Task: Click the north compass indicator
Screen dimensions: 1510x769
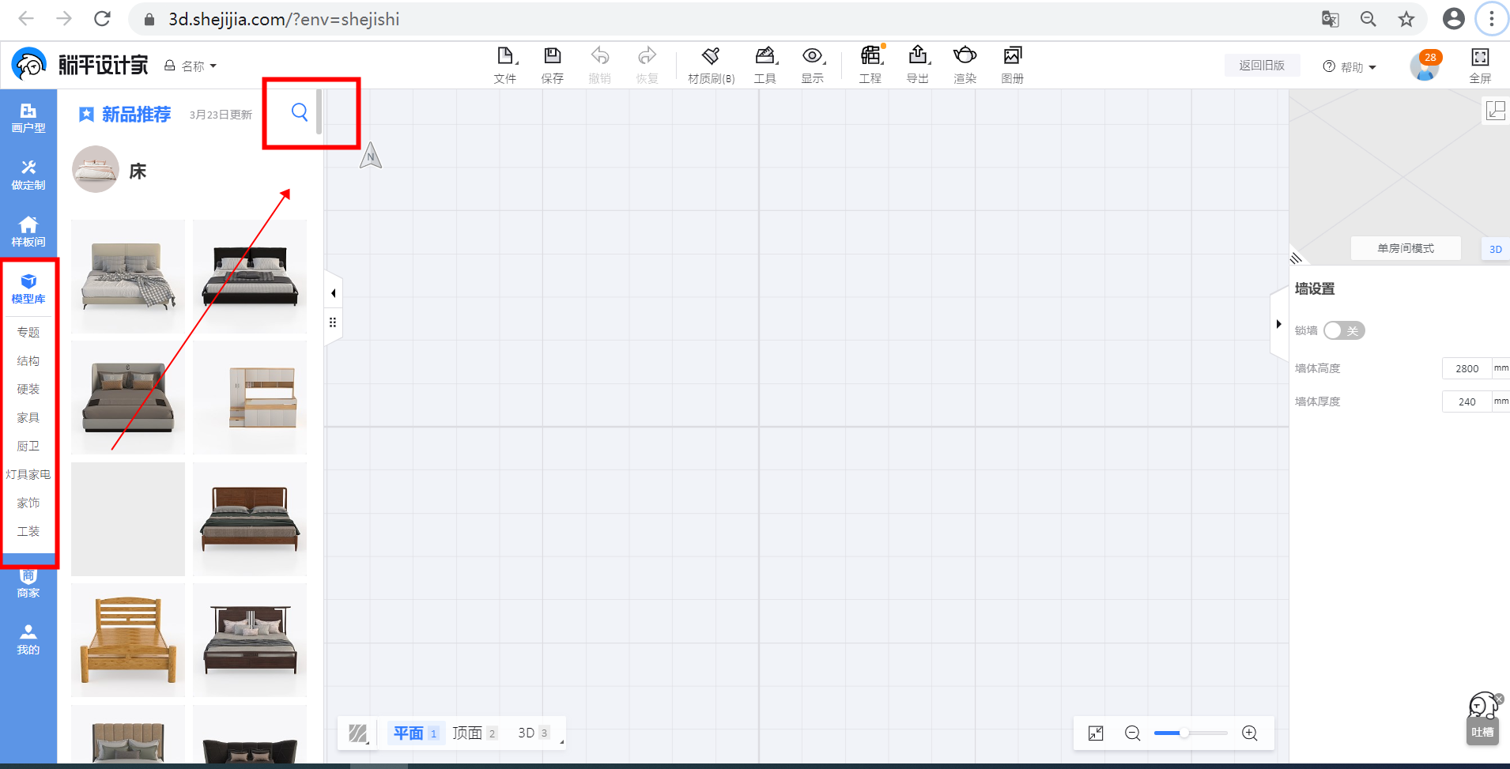Action: tap(371, 155)
